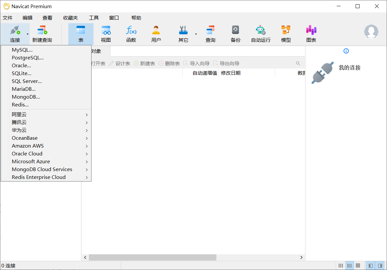切换隐藏左侧导航窗格
Image resolution: width=387 pixels, height=270 pixels.
pos(370,265)
